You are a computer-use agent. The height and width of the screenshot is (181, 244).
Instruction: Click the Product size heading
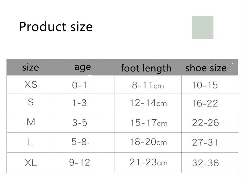(x=56, y=27)
